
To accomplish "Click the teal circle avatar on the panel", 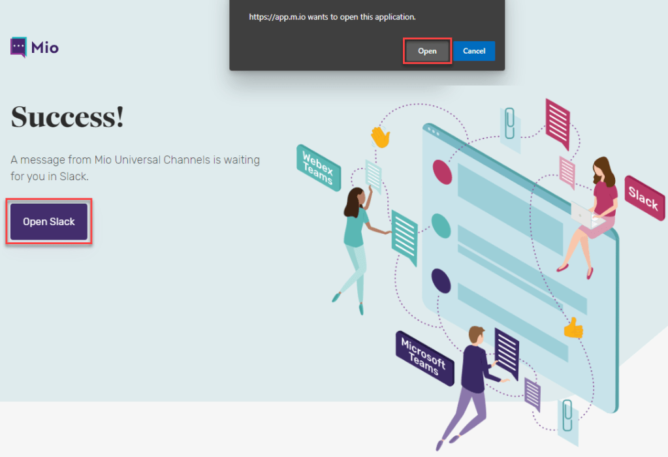I will click(x=441, y=226).
